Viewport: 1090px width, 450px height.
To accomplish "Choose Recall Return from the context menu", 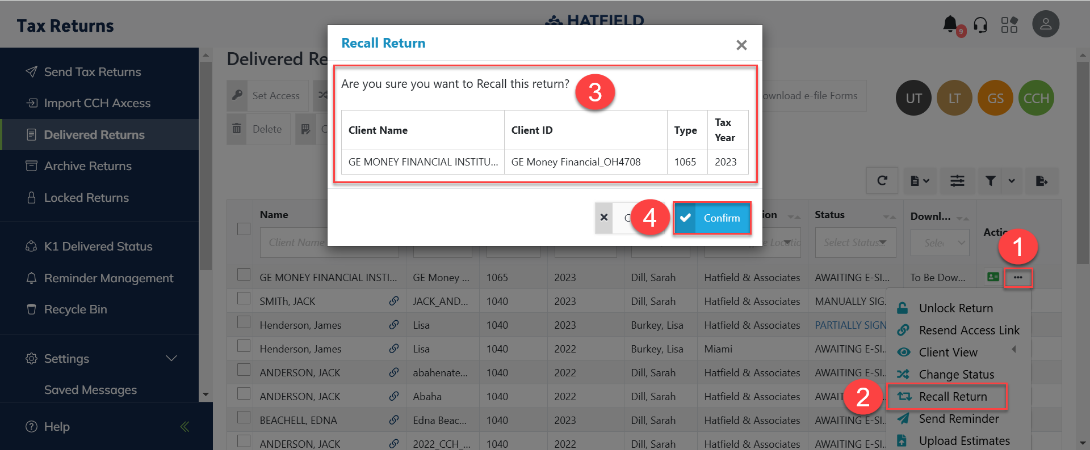I will (952, 397).
